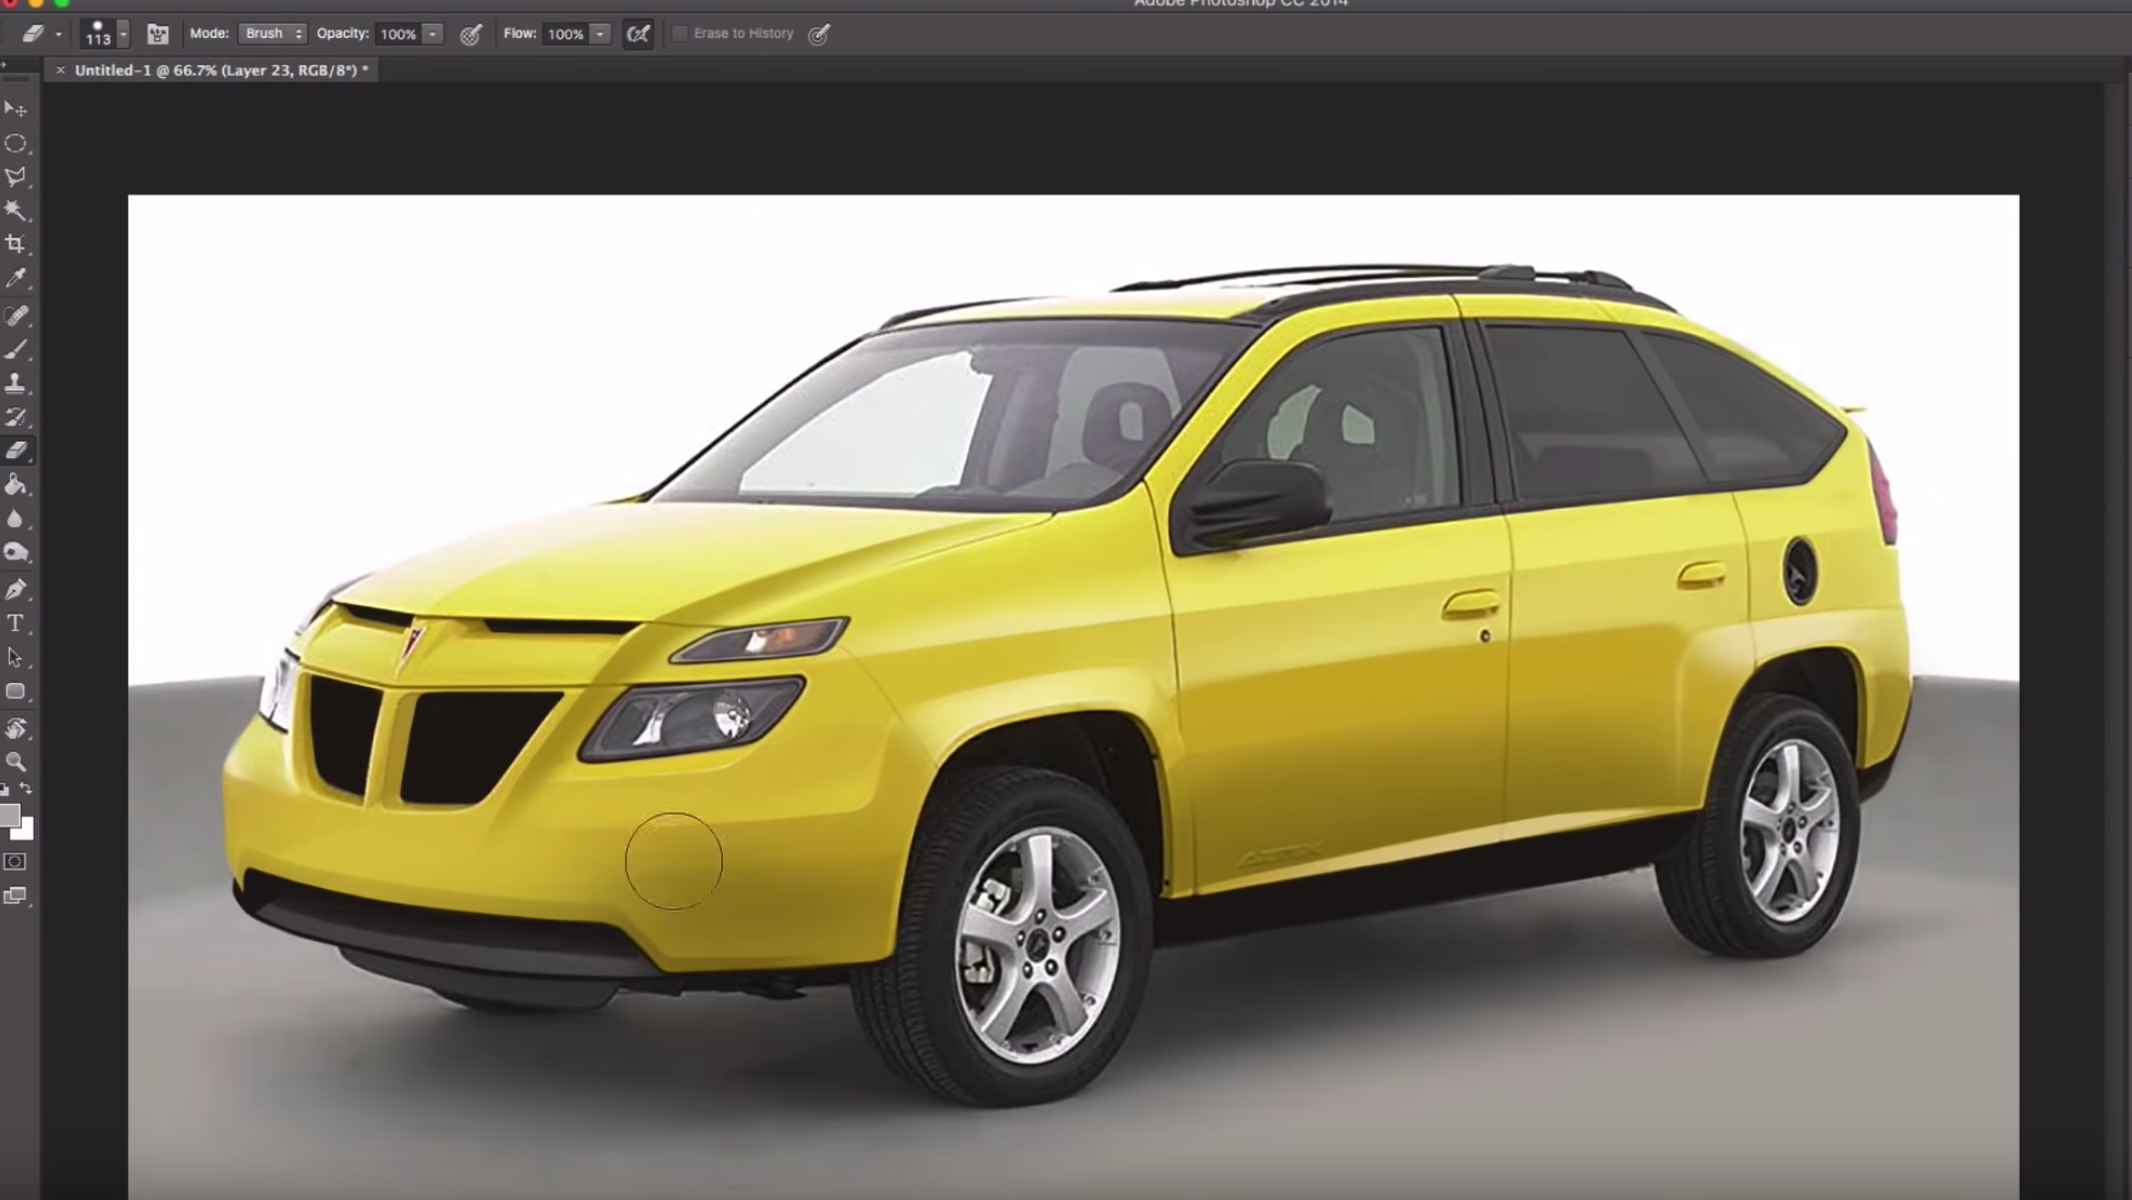Expand the Flow slider dropdown
The width and height of the screenshot is (2132, 1200).
click(600, 34)
